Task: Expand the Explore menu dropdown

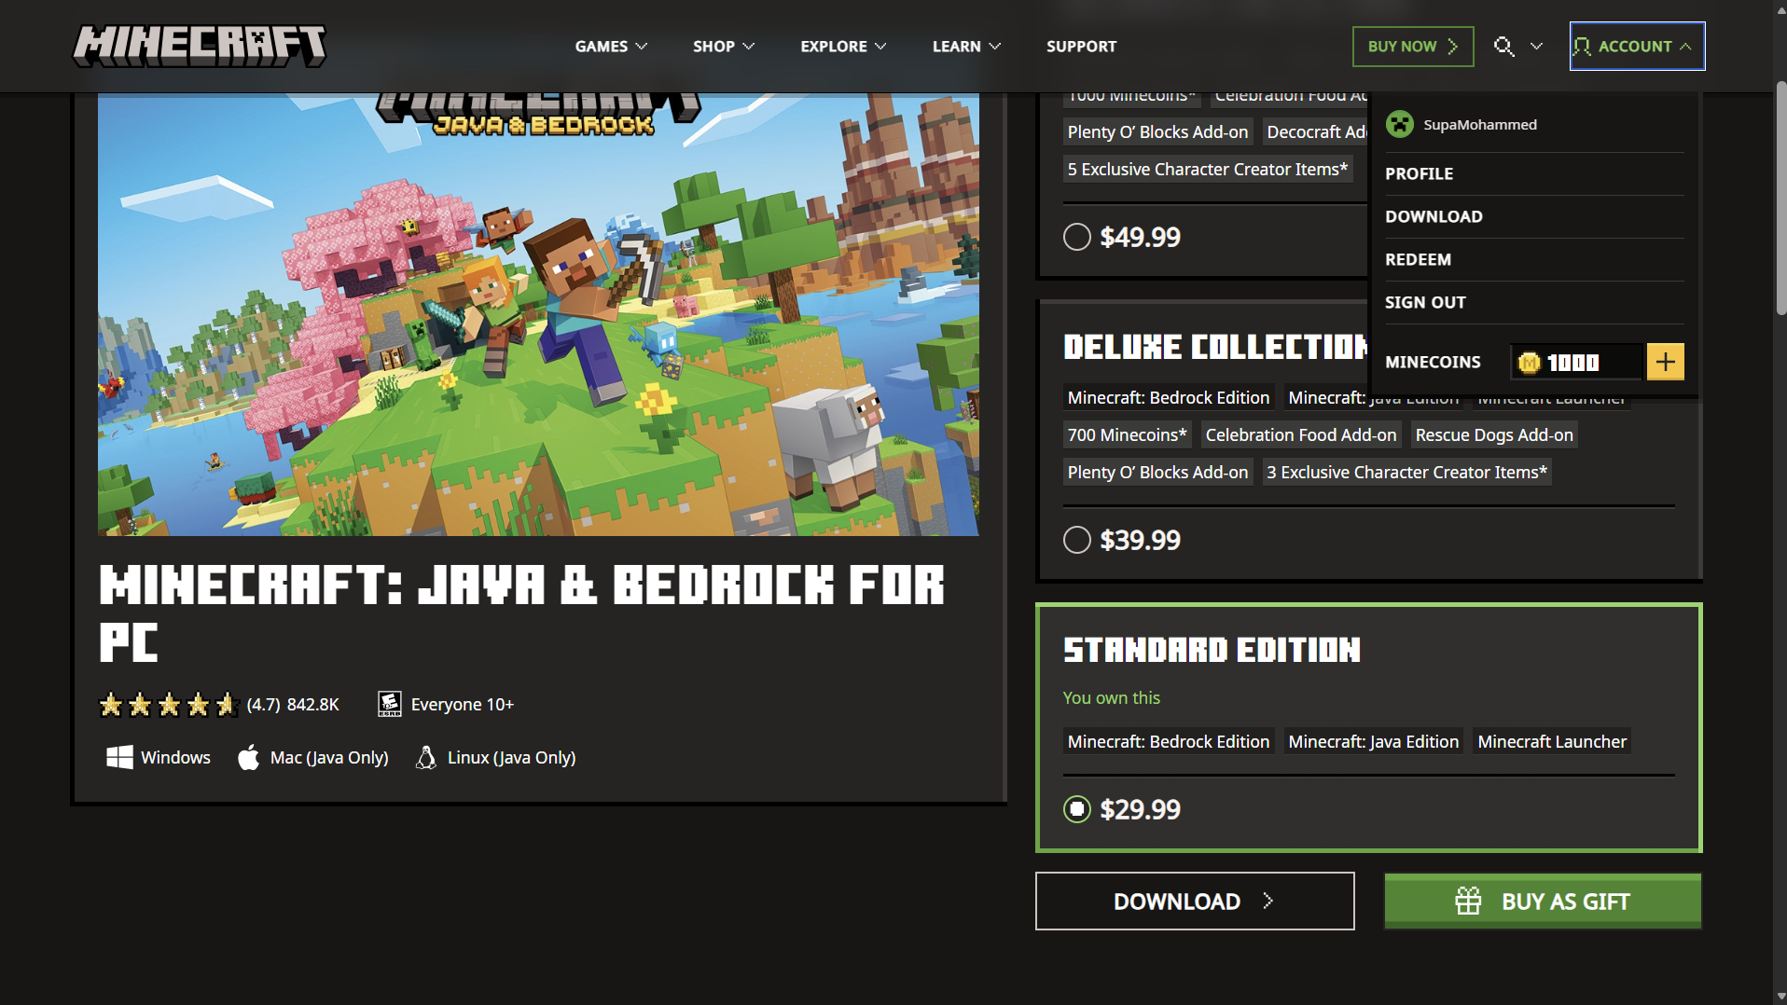Action: coord(843,46)
